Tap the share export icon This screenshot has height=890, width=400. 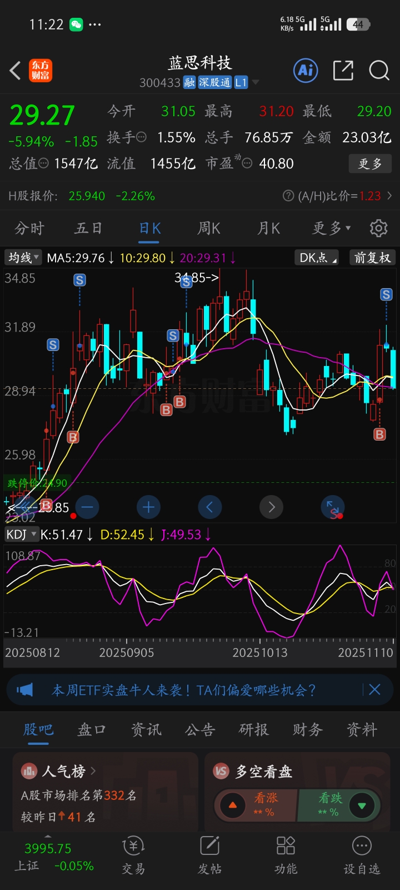pos(343,71)
